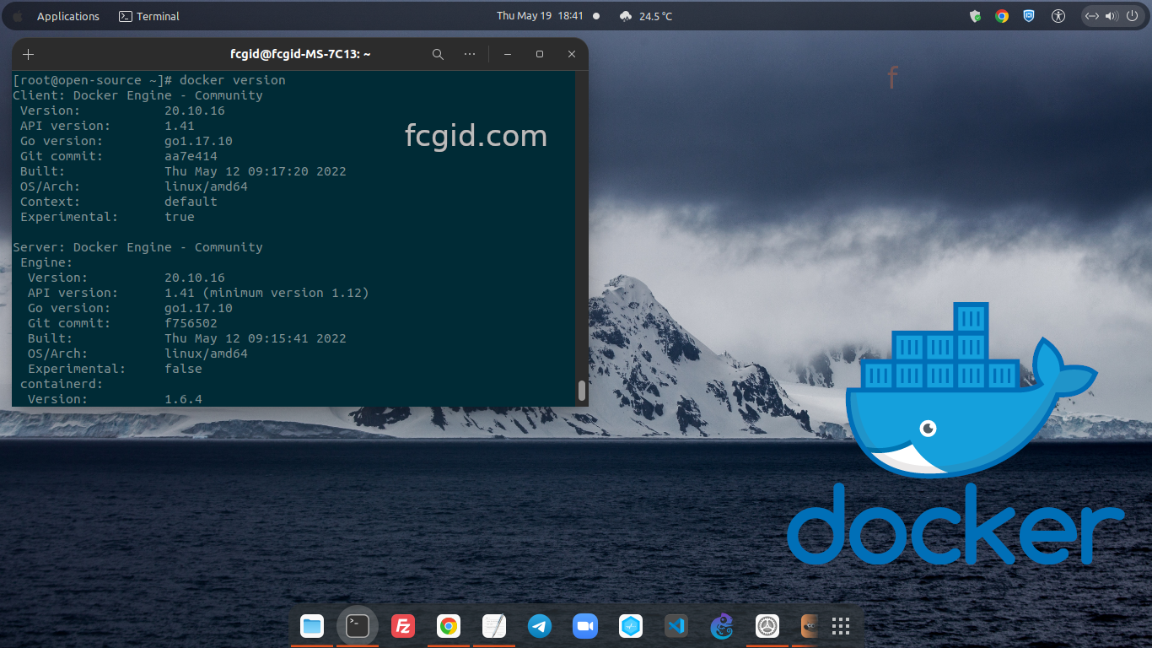Image resolution: width=1152 pixels, height=648 pixels.
Task: Click the logo icon left of Applications
Action: 18,16
